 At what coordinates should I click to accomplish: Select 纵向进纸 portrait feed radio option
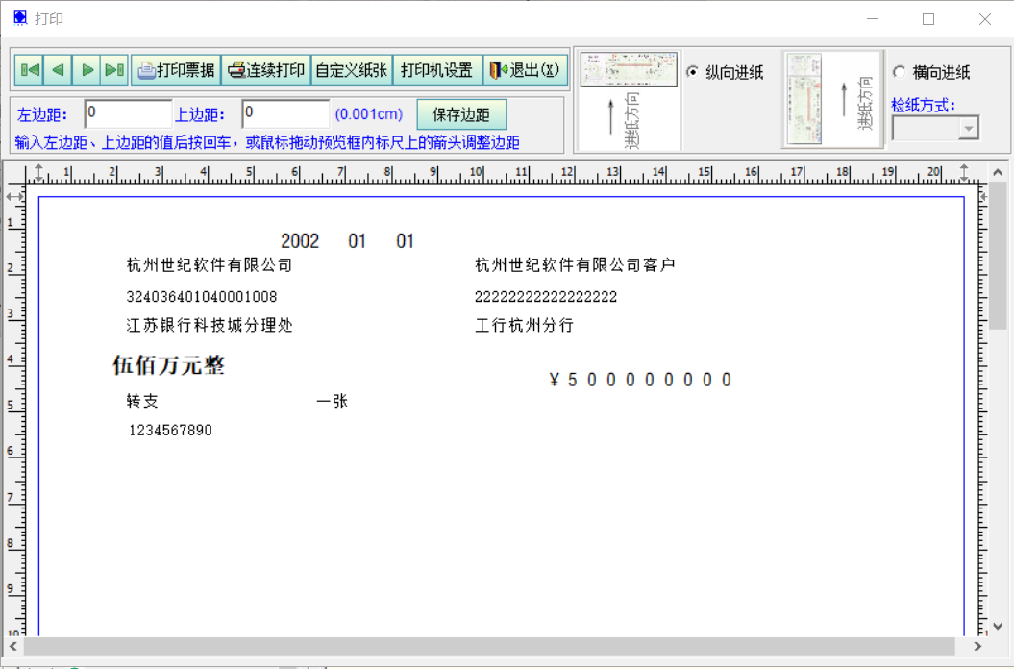pyautogui.click(x=692, y=72)
